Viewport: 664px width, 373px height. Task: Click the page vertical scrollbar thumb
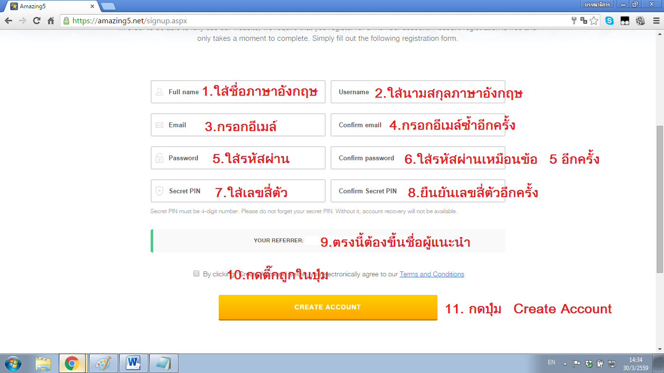(x=660, y=199)
